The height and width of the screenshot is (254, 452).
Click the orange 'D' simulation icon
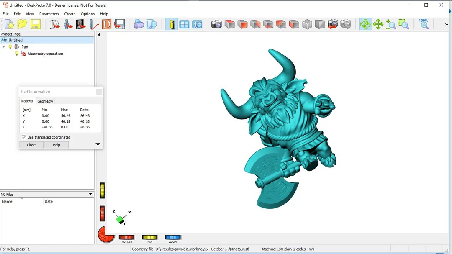(106, 24)
